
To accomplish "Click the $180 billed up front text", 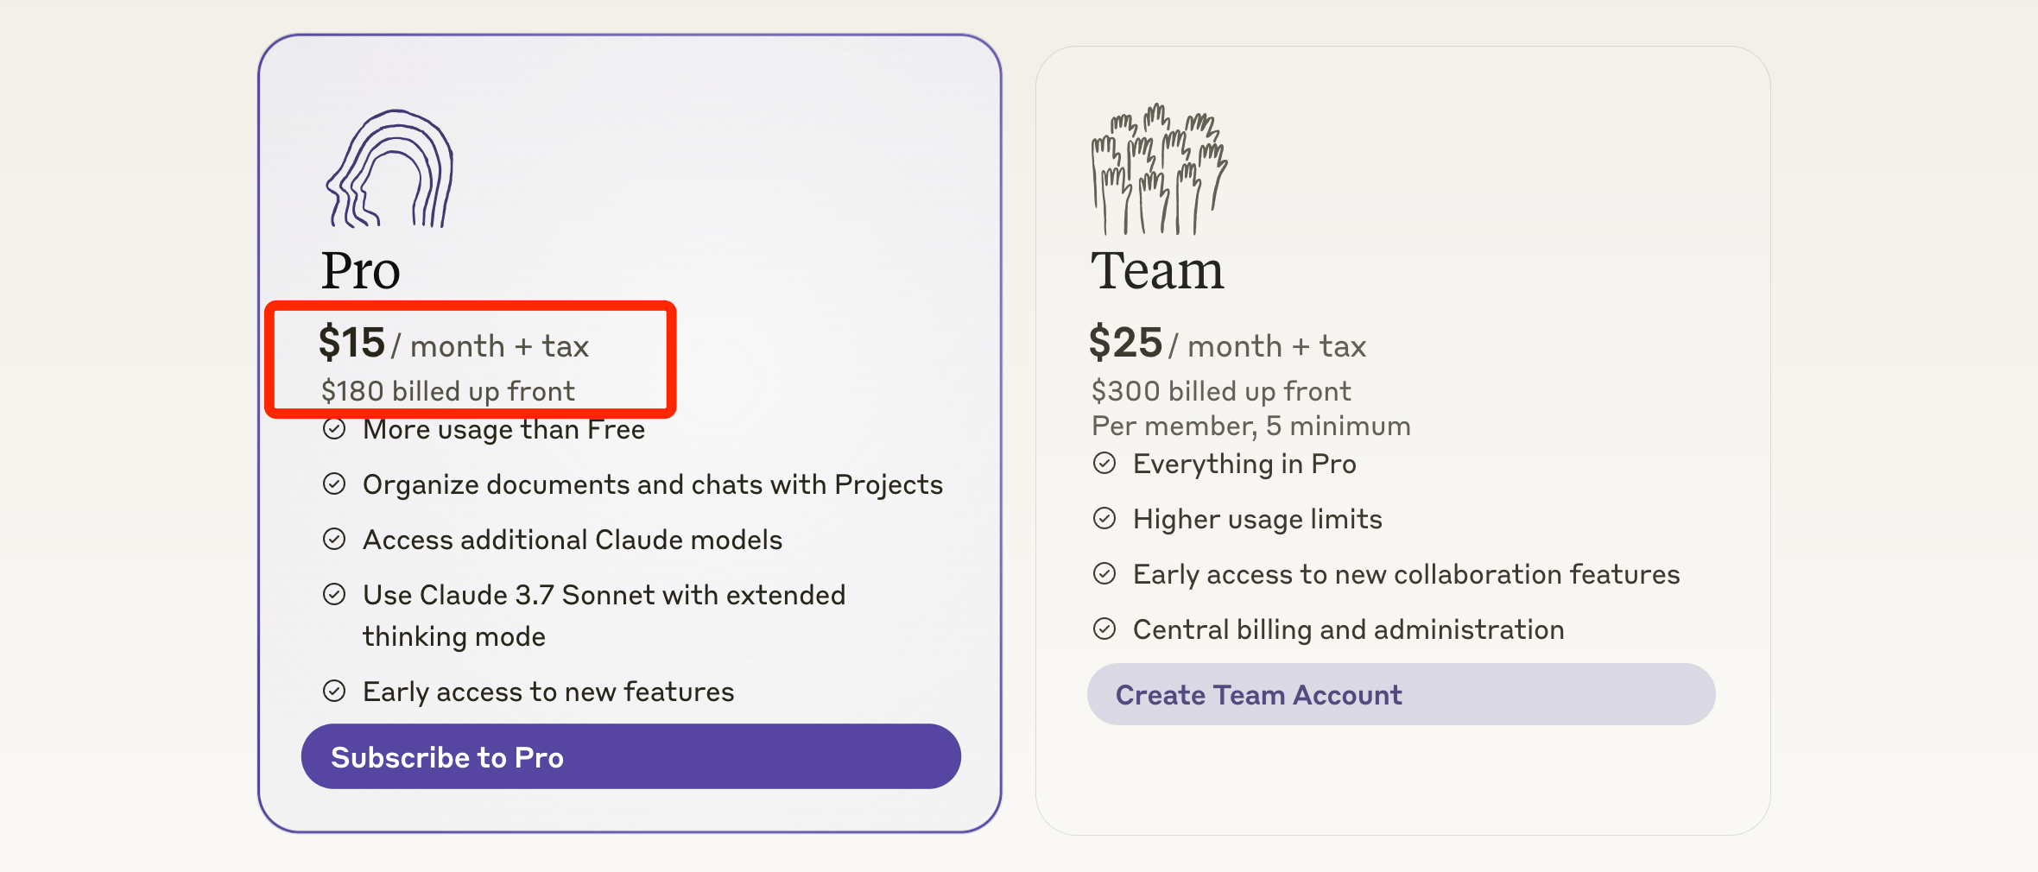I will click(x=447, y=391).
